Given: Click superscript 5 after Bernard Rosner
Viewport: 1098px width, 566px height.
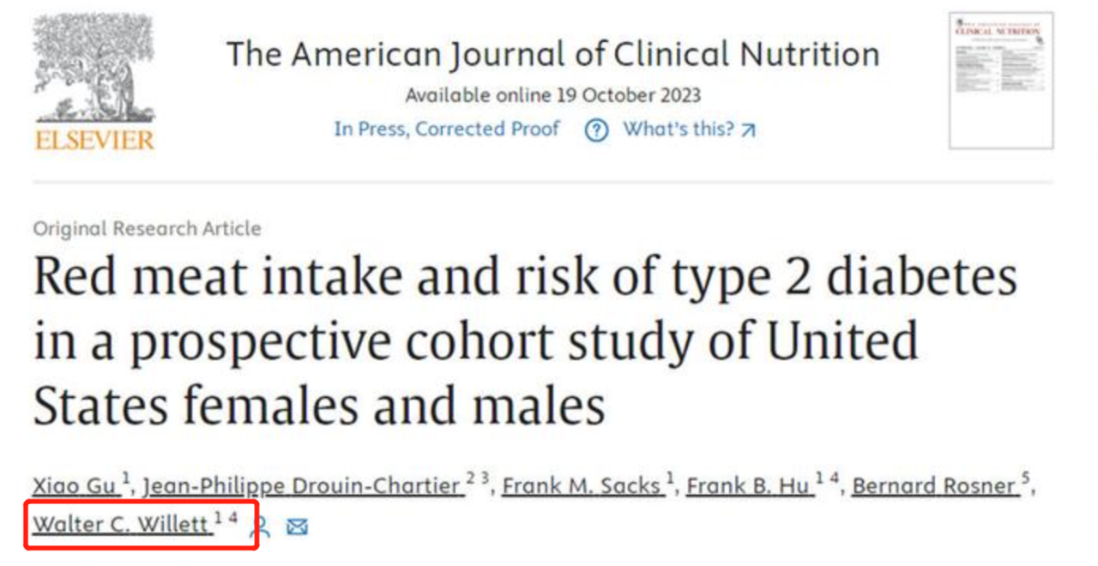Looking at the screenshot, I should click(1023, 479).
